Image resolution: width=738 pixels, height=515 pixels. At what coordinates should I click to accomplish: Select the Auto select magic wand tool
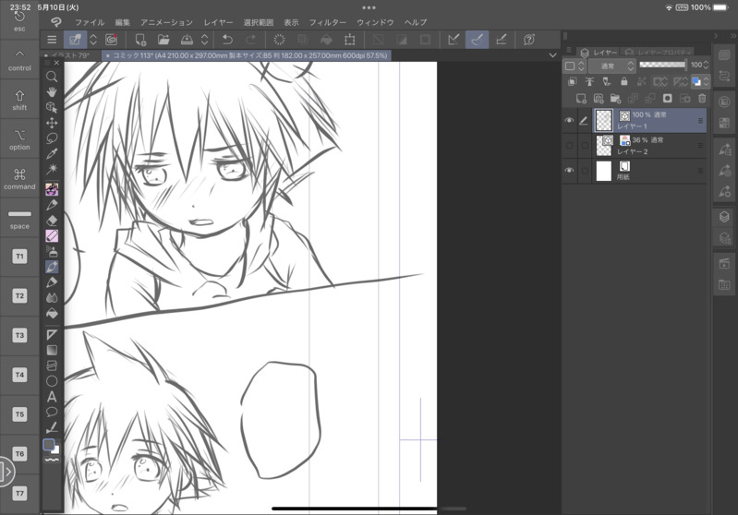52,169
